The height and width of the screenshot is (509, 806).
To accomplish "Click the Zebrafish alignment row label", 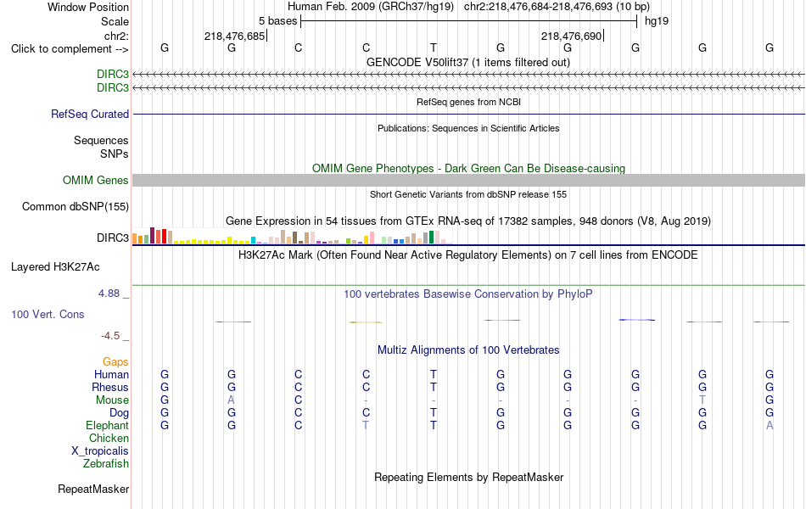I will (x=106, y=464).
